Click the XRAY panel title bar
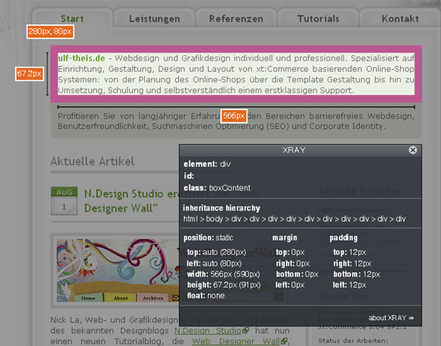 pos(294,150)
